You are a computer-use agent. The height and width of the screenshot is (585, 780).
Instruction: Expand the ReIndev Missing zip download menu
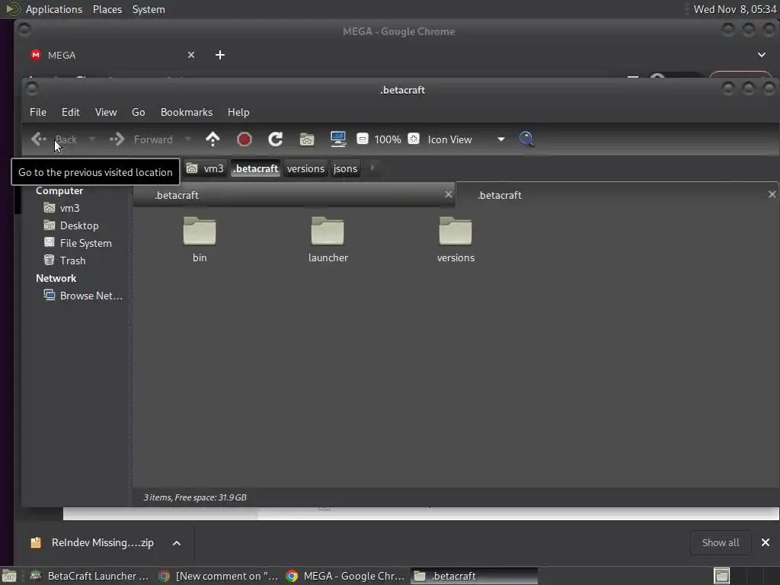click(x=177, y=542)
